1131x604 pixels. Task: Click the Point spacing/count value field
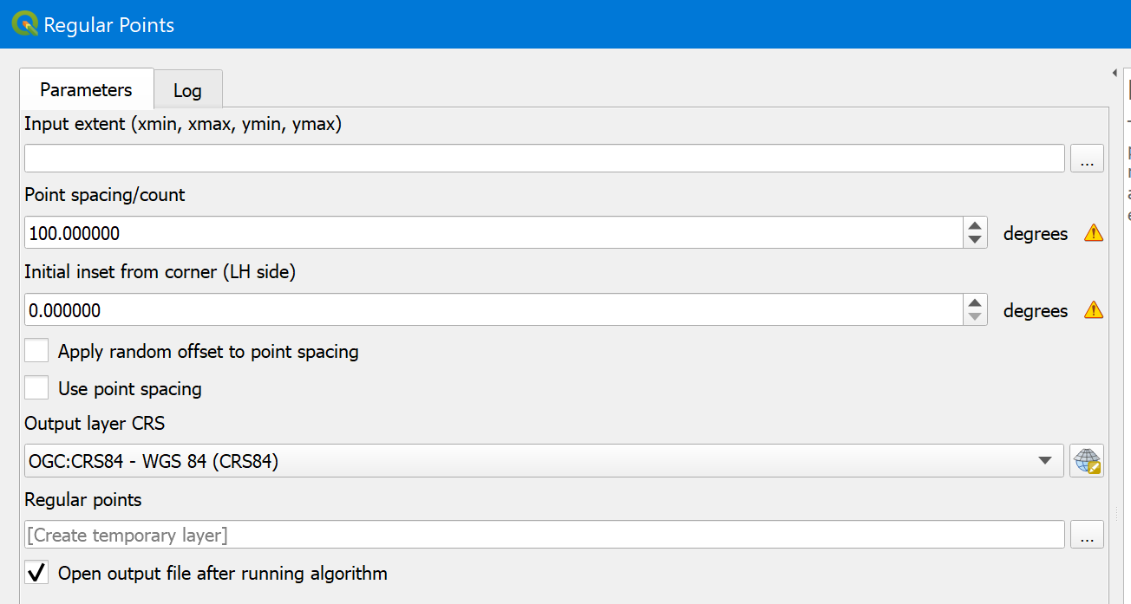click(493, 233)
